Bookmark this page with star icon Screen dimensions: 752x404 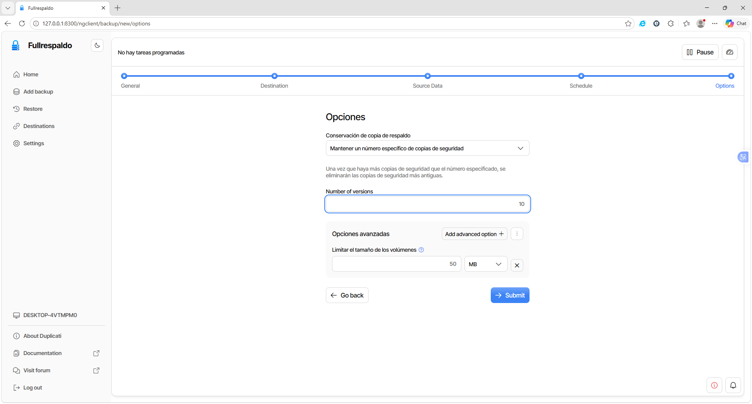coord(628,23)
